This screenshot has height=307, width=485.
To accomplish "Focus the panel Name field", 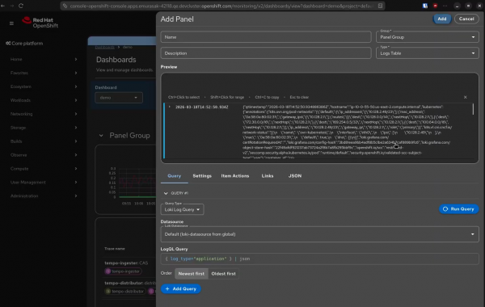I will [266, 37].
